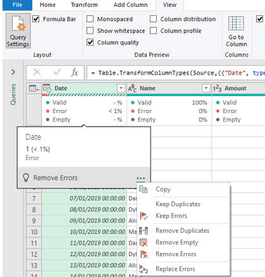The image size is (265, 277).
Task: Click the Remove Errors flag icon
Action: pos(144,254)
